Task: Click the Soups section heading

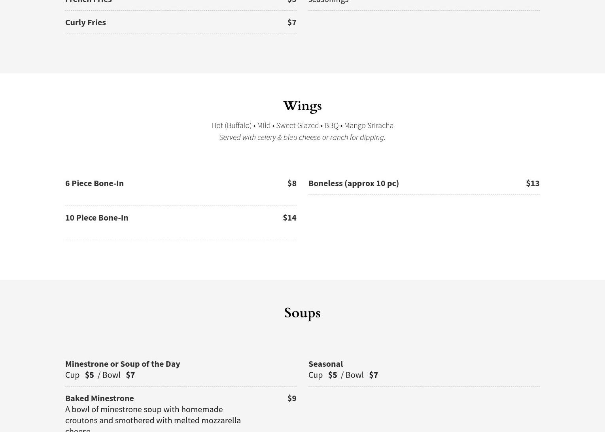Action: [302, 313]
